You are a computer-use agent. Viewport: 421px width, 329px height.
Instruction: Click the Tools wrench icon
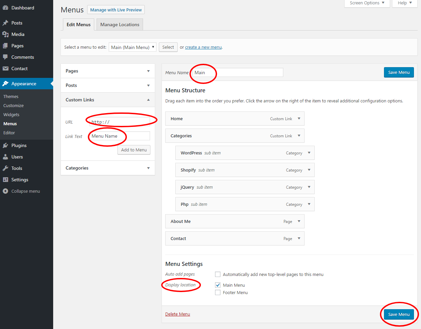click(5, 168)
